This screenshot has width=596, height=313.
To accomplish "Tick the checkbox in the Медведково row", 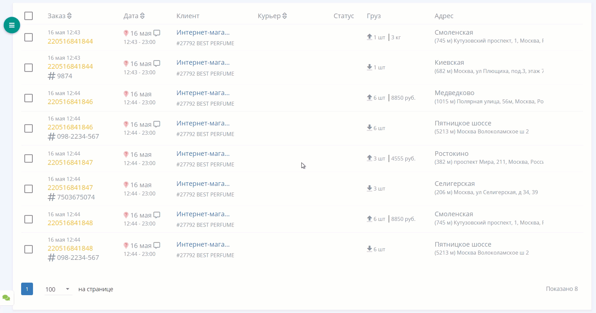I will click(29, 98).
